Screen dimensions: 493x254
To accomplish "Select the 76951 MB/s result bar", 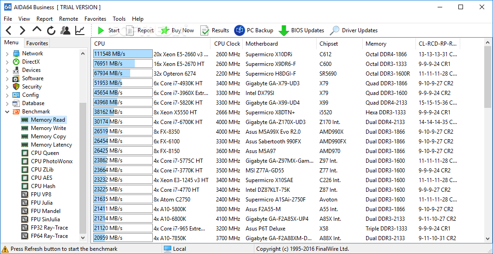I will pyautogui.click(x=123, y=64).
